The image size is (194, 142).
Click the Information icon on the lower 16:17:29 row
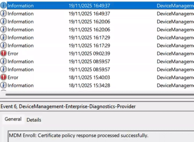tap(4, 45)
